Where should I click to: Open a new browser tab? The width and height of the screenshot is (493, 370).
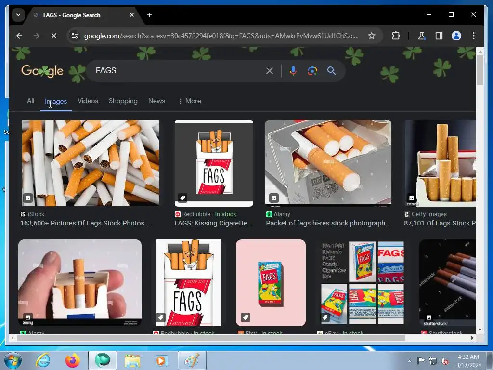[149, 15]
